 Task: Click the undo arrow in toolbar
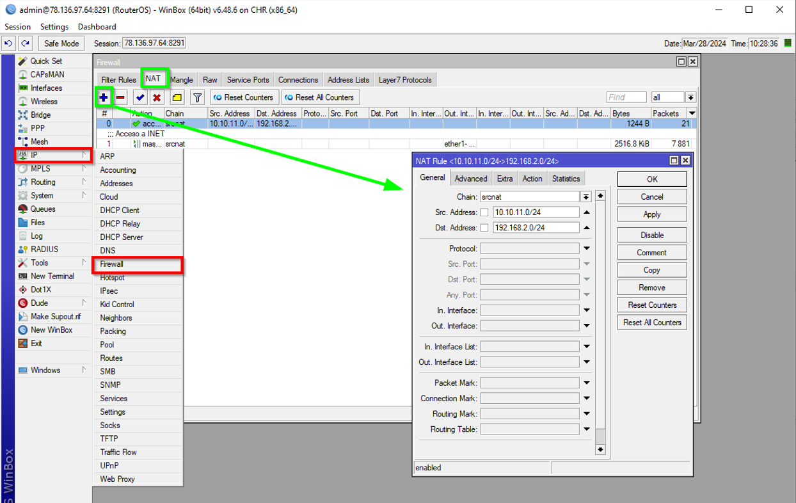coord(9,44)
